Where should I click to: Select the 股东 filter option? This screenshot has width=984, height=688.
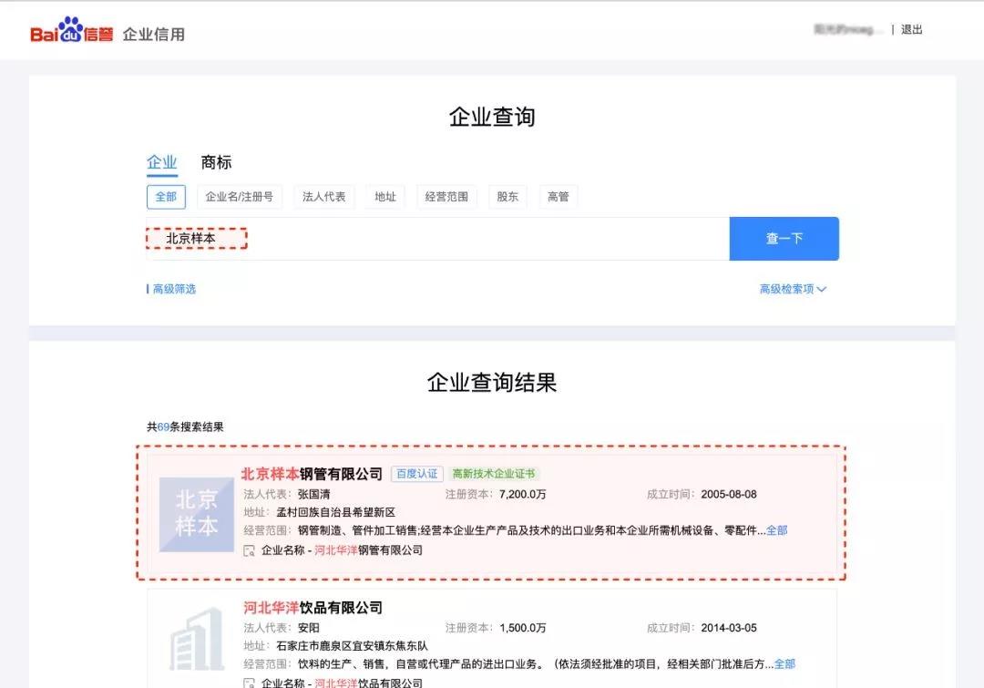pos(507,197)
